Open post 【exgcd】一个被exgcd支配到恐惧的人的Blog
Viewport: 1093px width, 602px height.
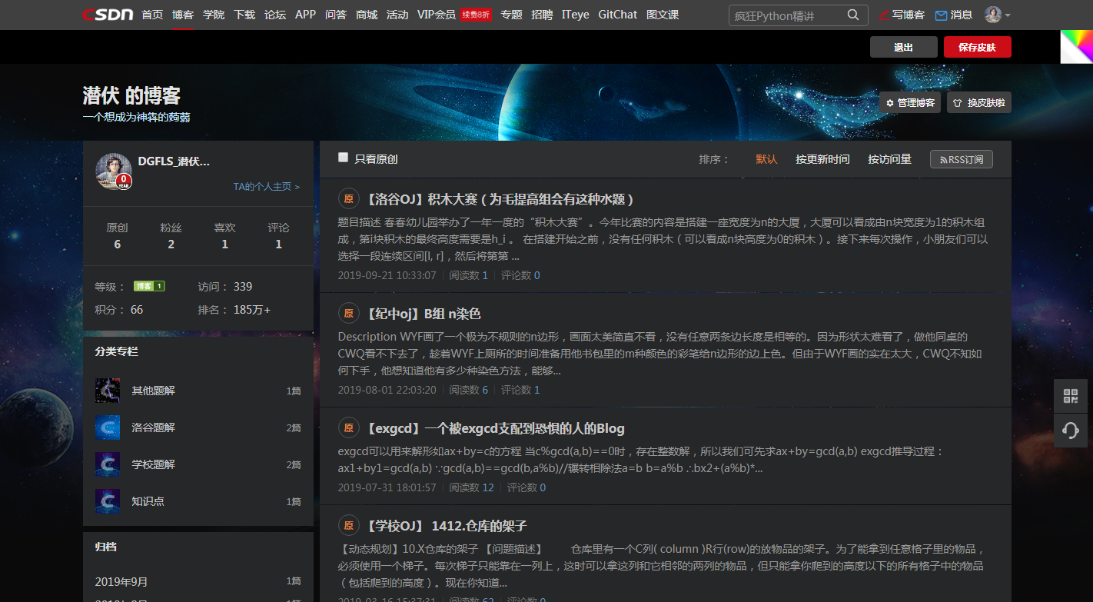494,428
